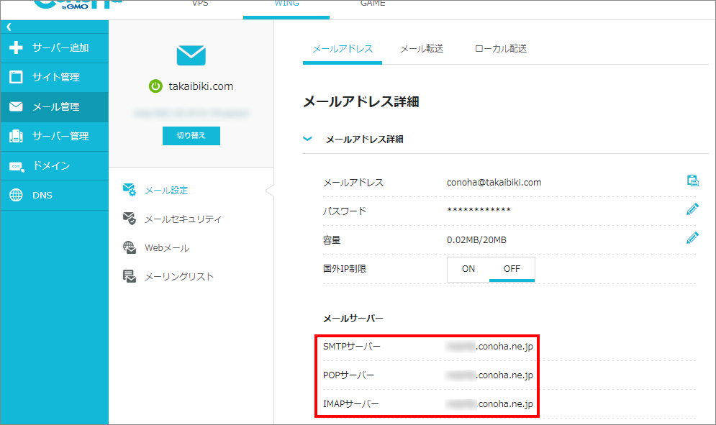
Task: Click the メール設定 gear-envelope icon
Action: [x=130, y=189]
